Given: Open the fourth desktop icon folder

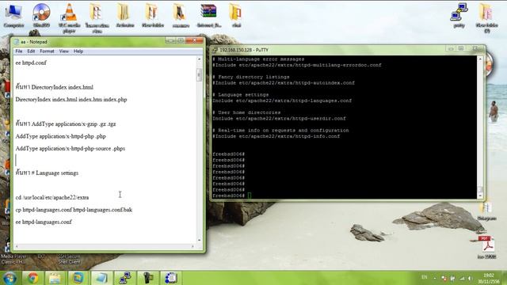Looking at the screenshot, I should click(x=181, y=16).
